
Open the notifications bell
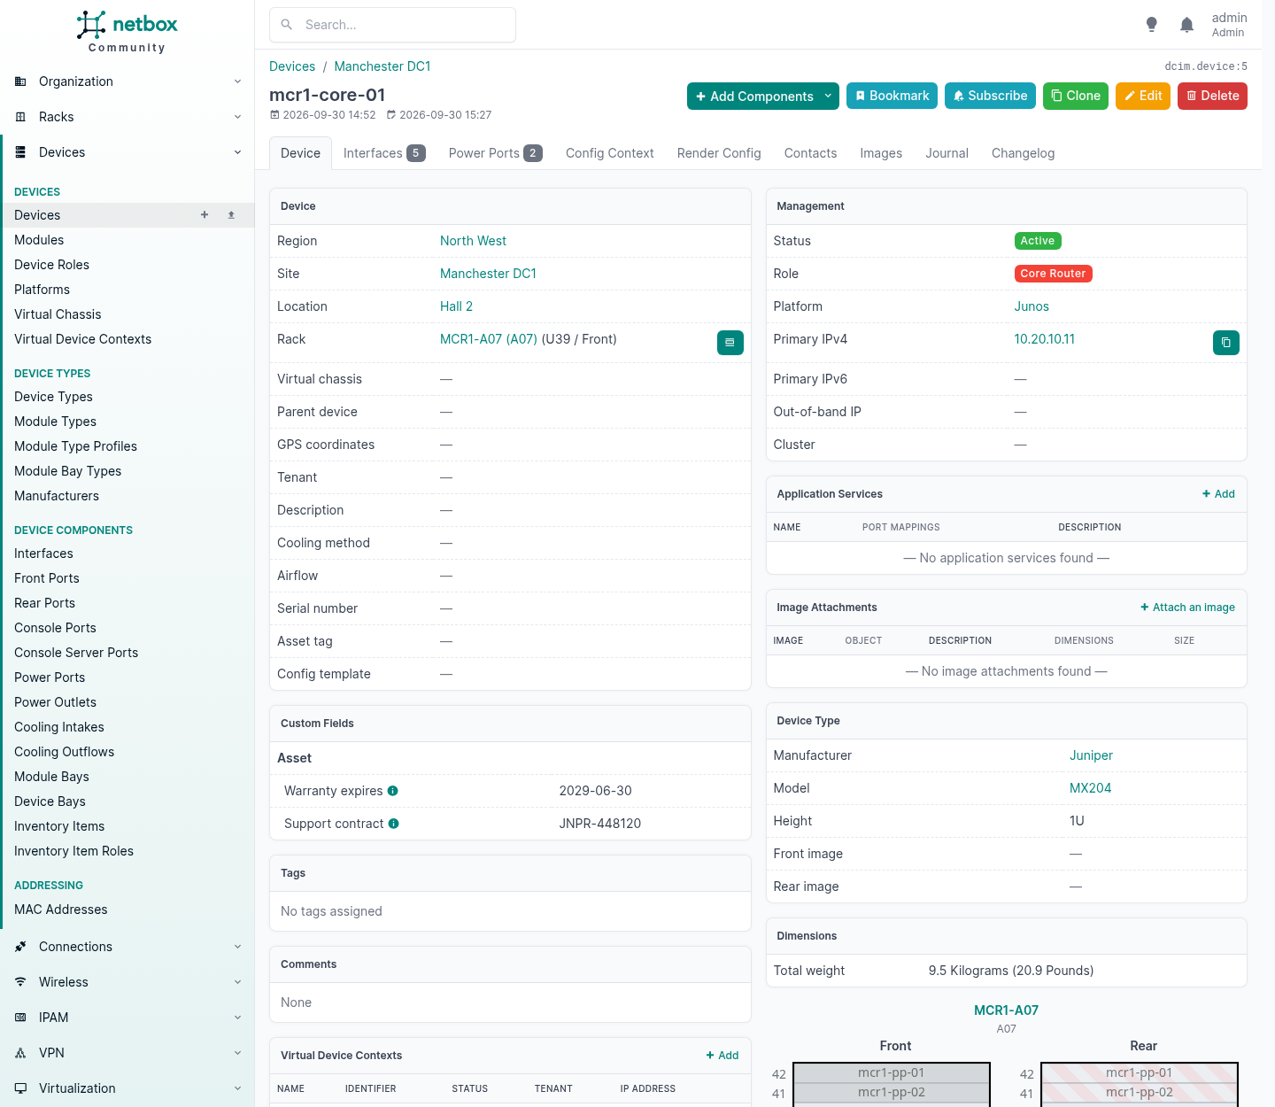tap(1186, 25)
